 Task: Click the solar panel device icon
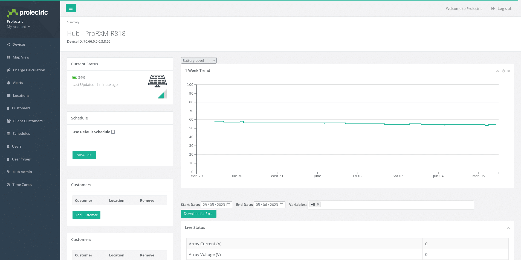click(157, 81)
